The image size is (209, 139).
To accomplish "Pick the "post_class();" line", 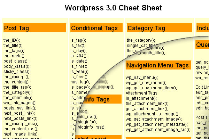I will (16, 61).
